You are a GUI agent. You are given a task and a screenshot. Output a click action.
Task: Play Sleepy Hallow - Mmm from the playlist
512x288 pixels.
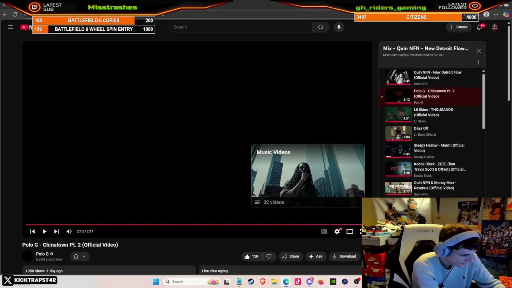(x=431, y=151)
